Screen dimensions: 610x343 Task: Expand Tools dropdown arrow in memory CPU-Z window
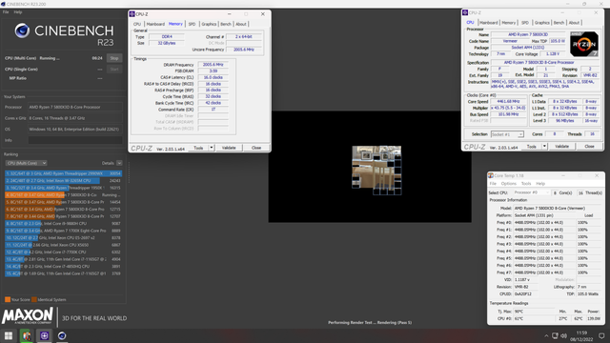pyautogui.click(x=212, y=148)
